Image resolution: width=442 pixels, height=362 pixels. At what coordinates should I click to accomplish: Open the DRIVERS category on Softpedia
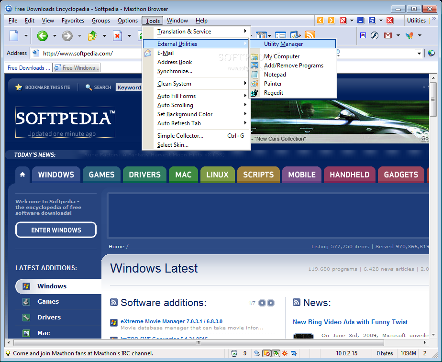(144, 175)
